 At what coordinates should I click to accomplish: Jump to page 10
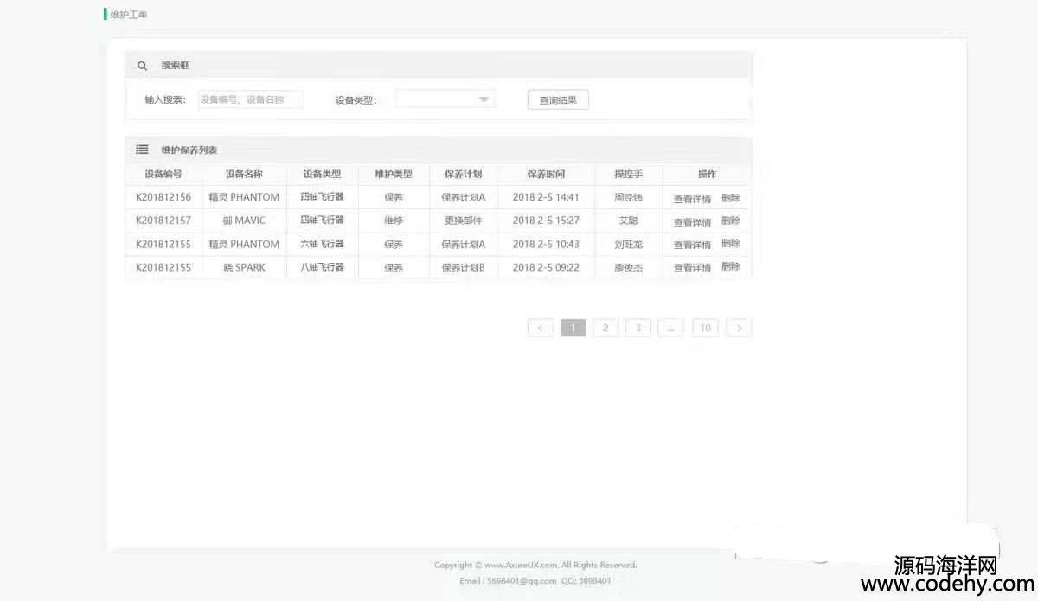click(705, 328)
